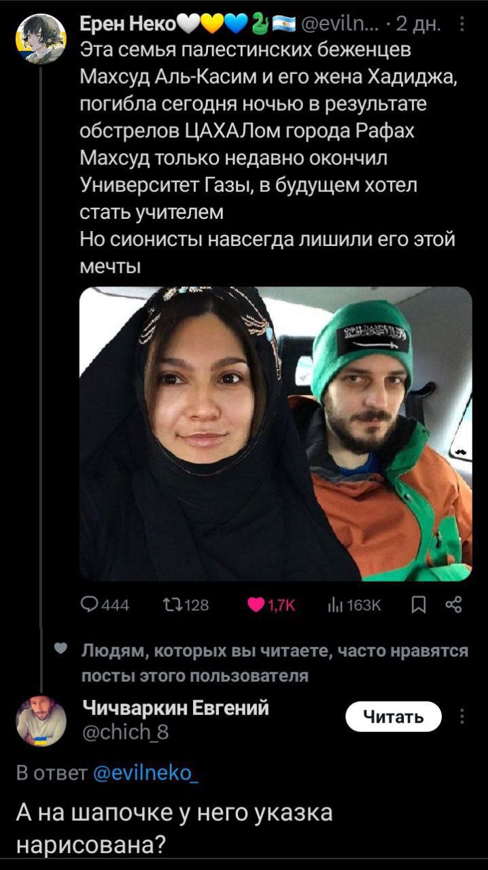Open the Чичваркин Евгений display name
488x870 pixels.
[x=175, y=708]
